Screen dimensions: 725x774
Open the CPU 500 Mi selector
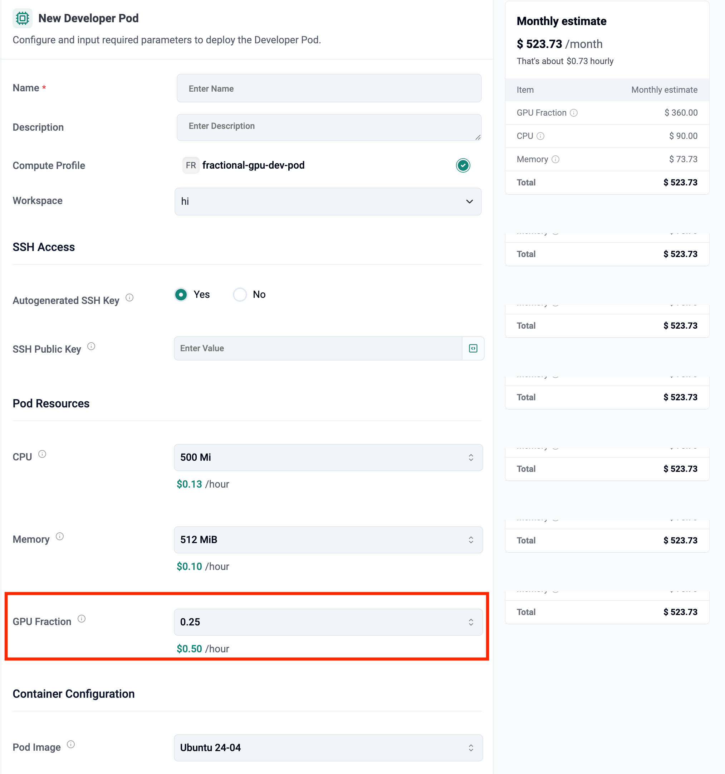click(328, 458)
